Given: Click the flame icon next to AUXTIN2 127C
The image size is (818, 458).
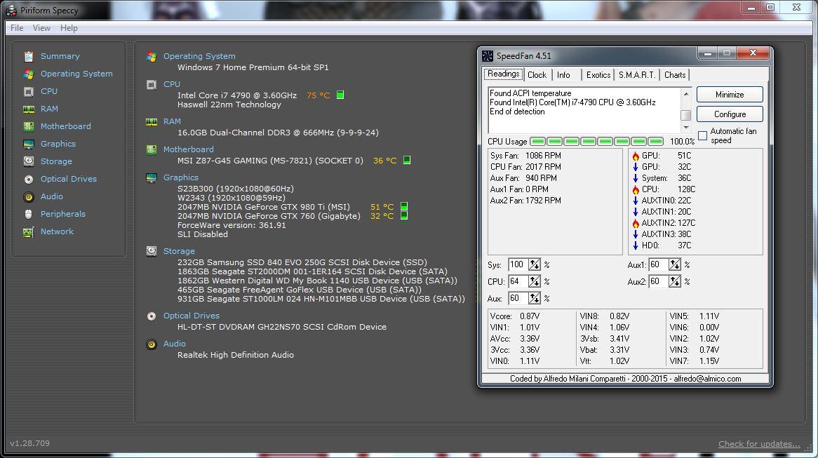Looking at the screenshot, I should [636, 223].
